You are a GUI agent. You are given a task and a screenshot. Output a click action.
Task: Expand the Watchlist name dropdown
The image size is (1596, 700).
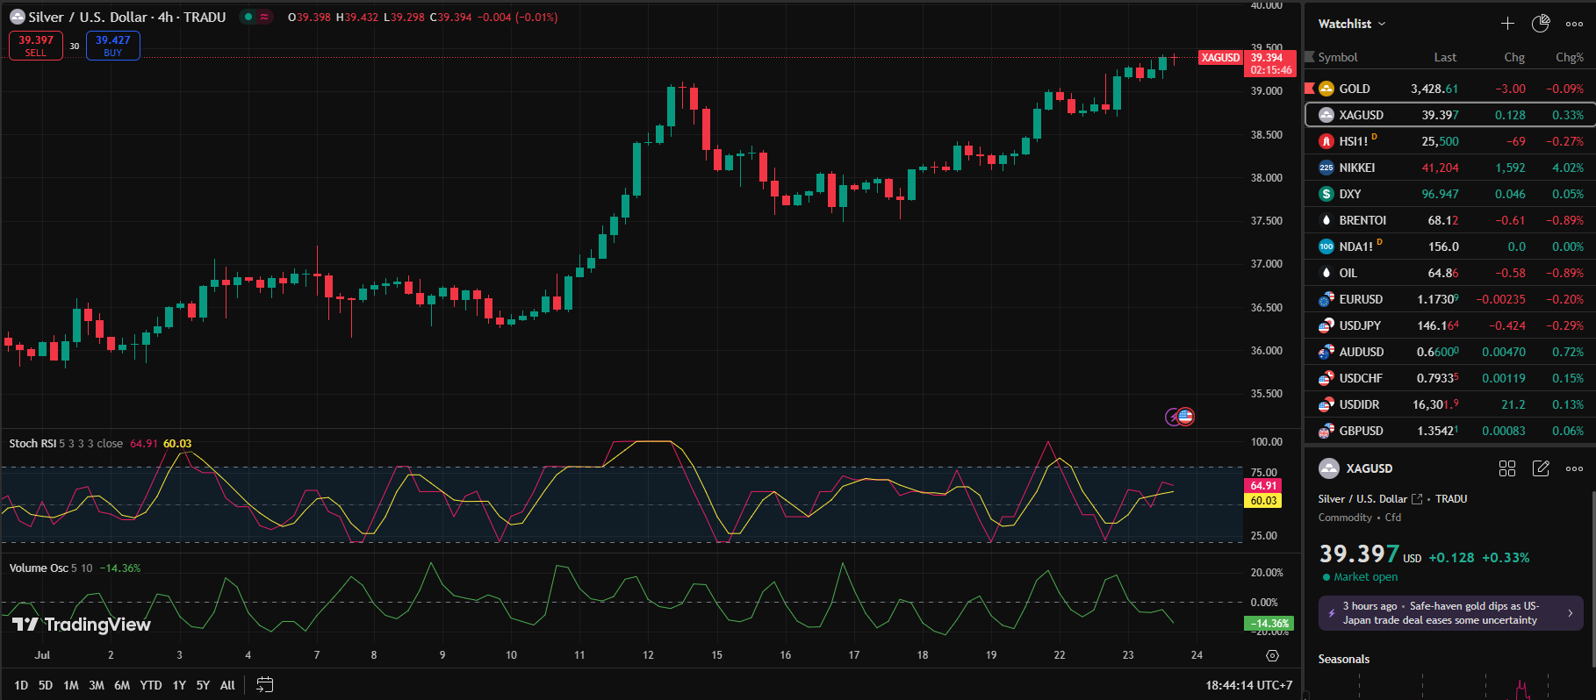[1352, 24]
